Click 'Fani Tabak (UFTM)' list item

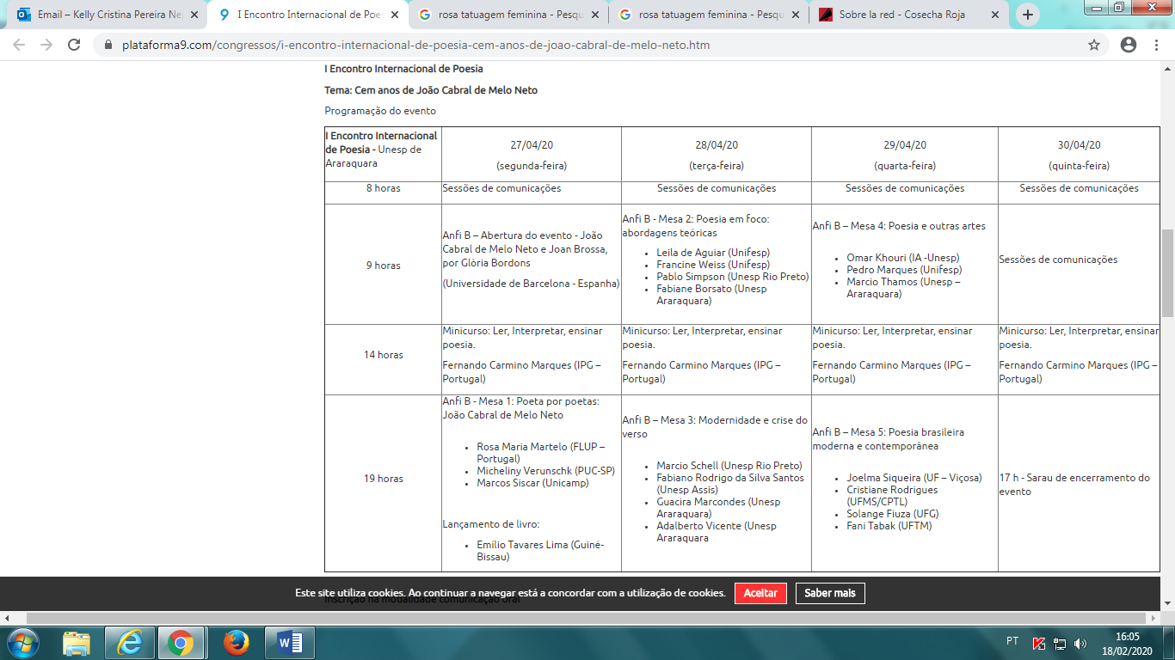click(889, 526)
